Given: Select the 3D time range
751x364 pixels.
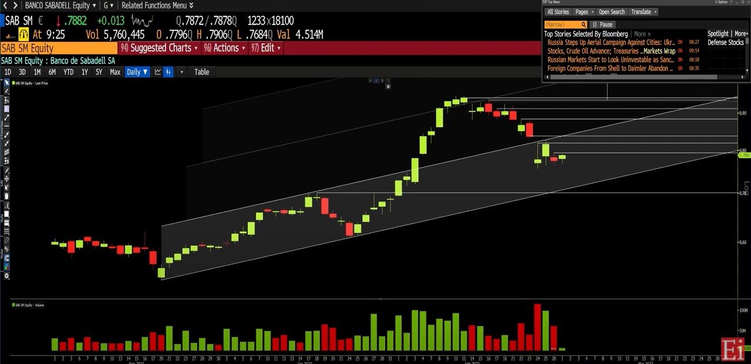Looking at the screenshot, I should coord(22,72).
